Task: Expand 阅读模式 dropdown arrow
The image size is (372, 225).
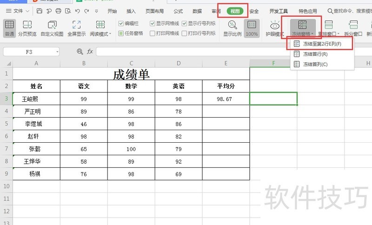Action: (x=110, y=34)
